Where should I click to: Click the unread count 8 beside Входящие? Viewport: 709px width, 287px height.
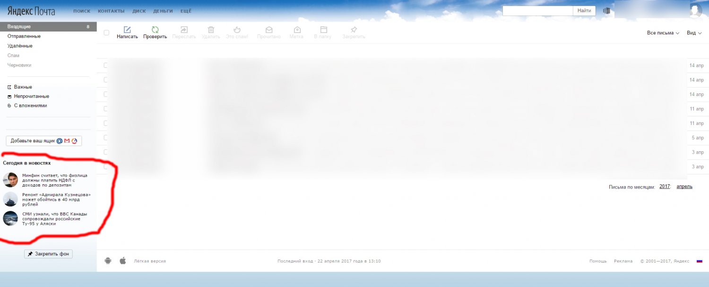tap(88, 27)
